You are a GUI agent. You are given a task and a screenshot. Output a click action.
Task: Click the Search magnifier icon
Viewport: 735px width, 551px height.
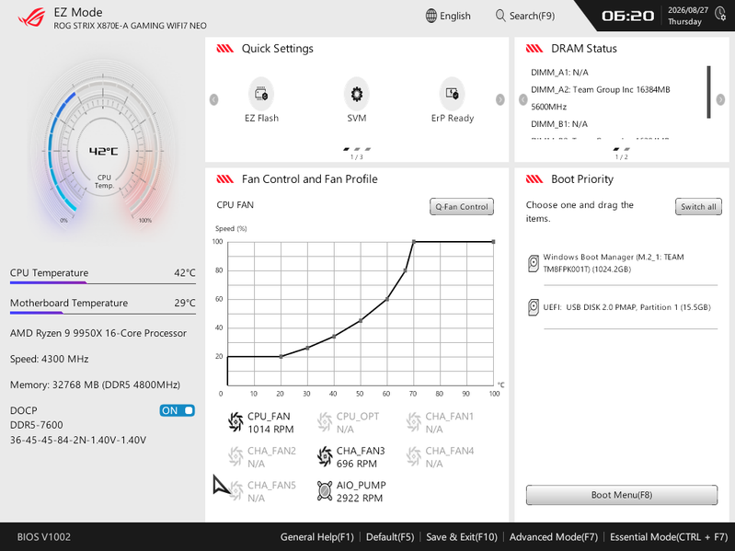click(x=500, y=16)
